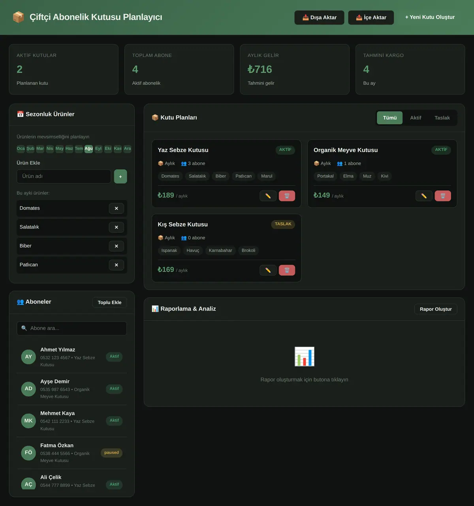
Task: Generate a report with Rapor Oluştur
Action: point(436,309)
